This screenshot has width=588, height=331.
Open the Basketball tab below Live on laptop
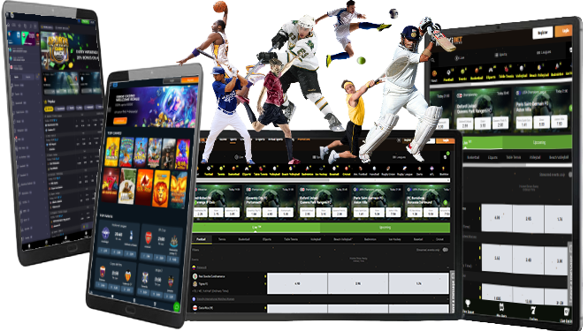(244, 239)
